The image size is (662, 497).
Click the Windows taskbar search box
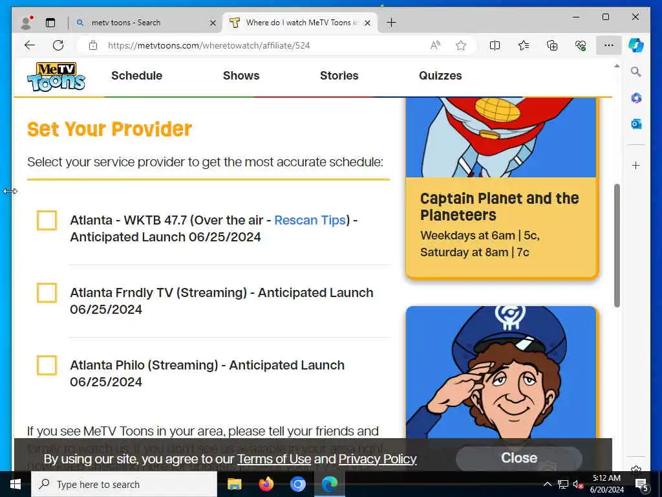coord(124,484)
